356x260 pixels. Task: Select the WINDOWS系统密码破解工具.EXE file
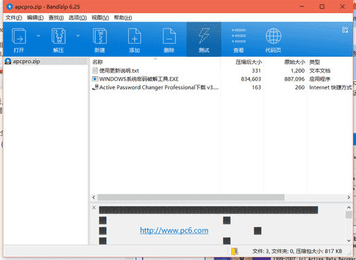click(x=139, y=79)
